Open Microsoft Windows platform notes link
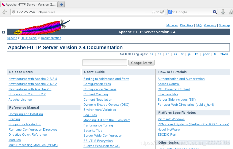Viewport: 233px width, 149px height. click(171, 119)
